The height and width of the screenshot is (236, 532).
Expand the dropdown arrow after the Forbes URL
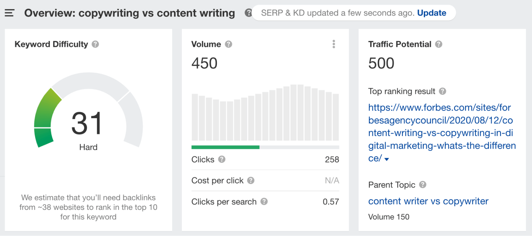point(387,159)
